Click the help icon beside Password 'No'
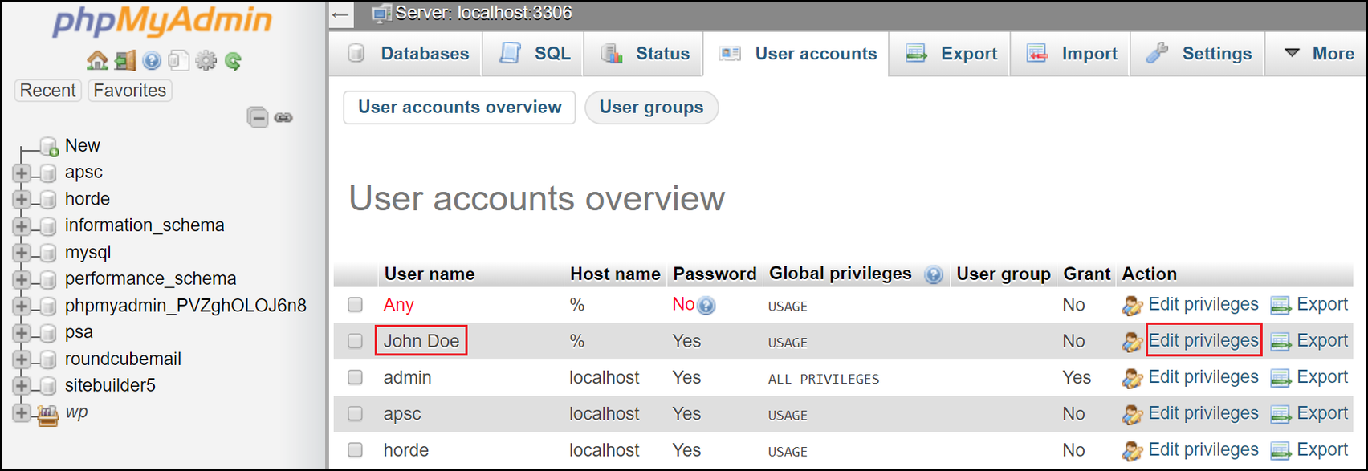The width and height of the screenshot is (1368, 471). pyautogui.click(x=706, y=306)
